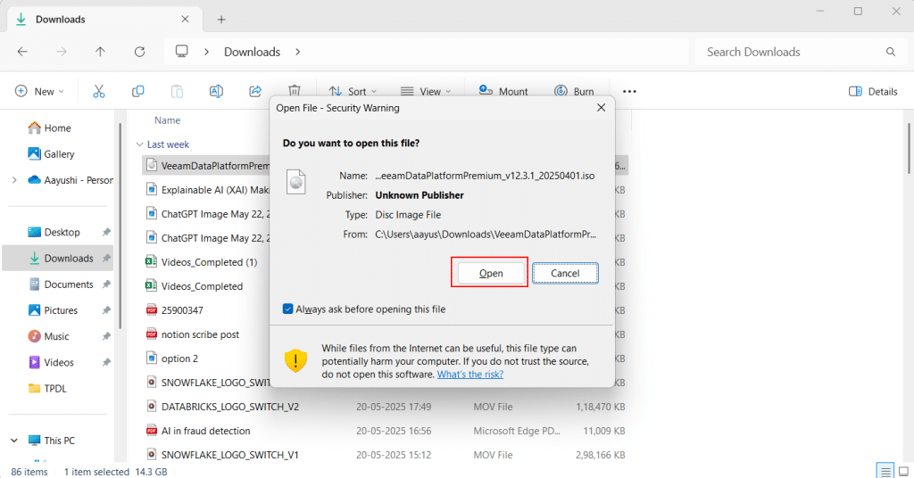Screen dimensions: 914x478
Task: Select Downloads in the sidebar
Action: (x=58, y=258)
